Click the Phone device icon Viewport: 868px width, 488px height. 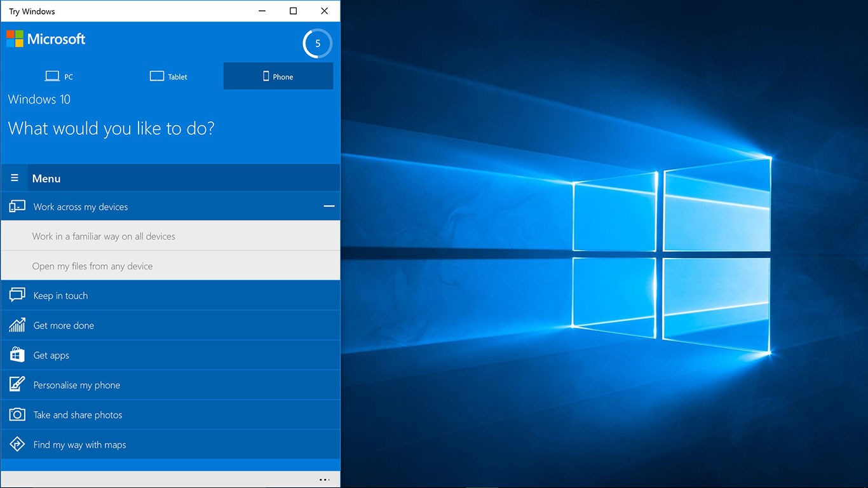267,76
